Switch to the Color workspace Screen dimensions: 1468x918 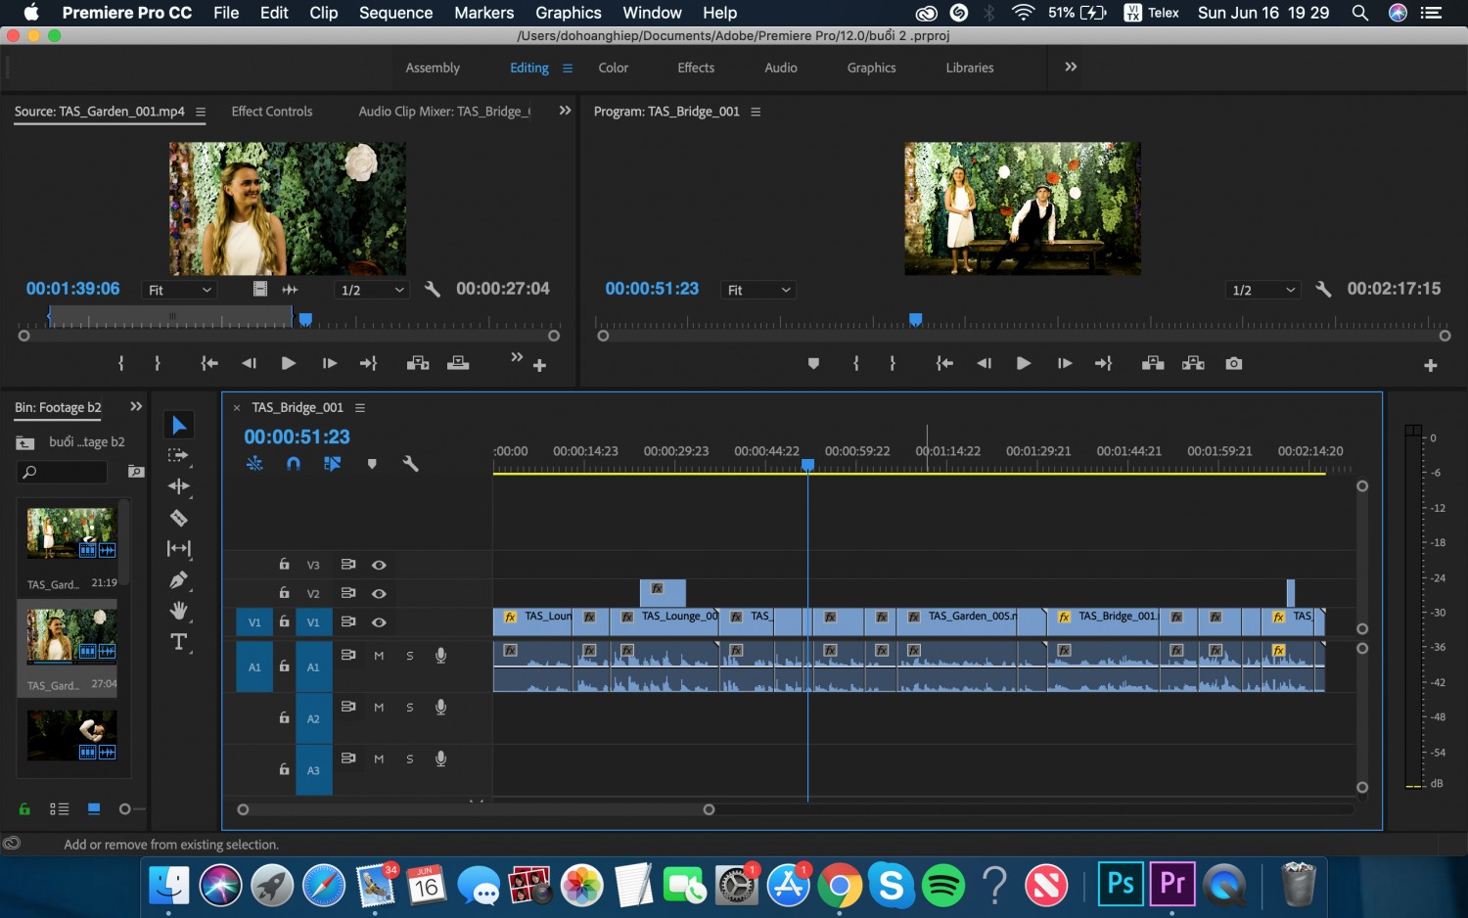614,68
